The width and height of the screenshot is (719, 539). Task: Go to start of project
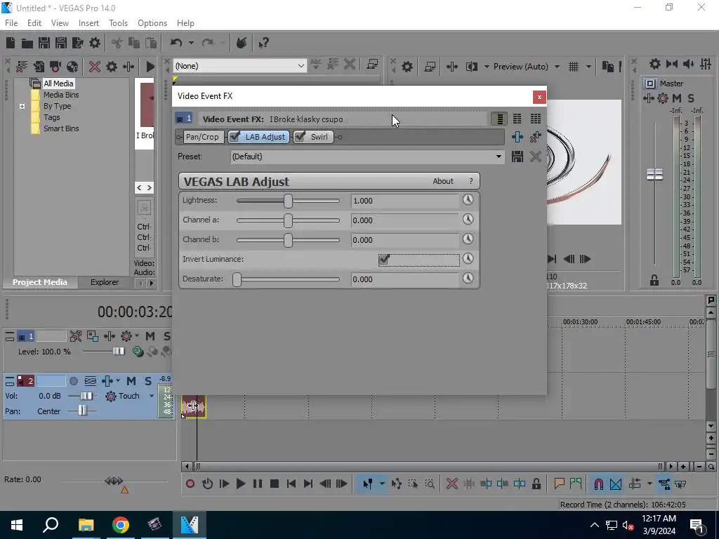[291, 484]
